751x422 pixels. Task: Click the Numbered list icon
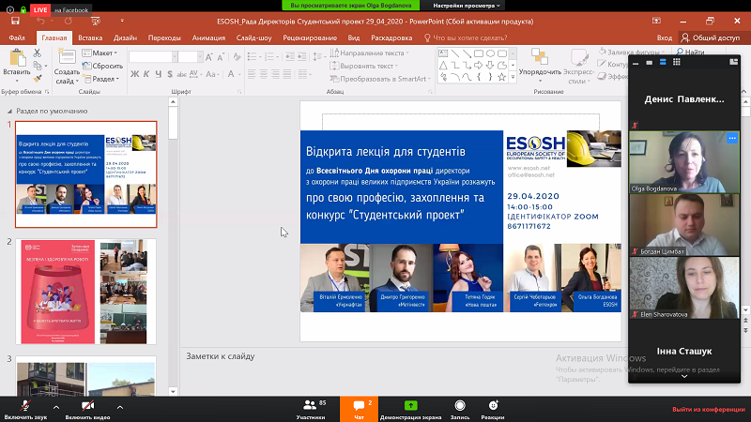[269, 57]
